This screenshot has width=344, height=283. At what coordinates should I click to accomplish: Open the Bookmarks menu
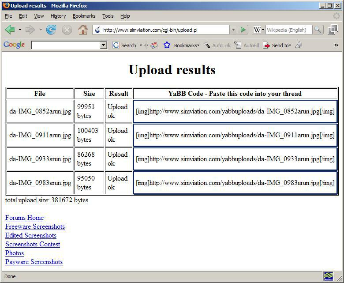coord(84,16)
